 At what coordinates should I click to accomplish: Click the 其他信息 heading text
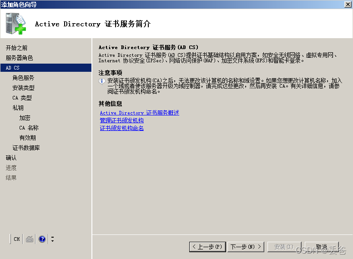click(x=110, y=104)
